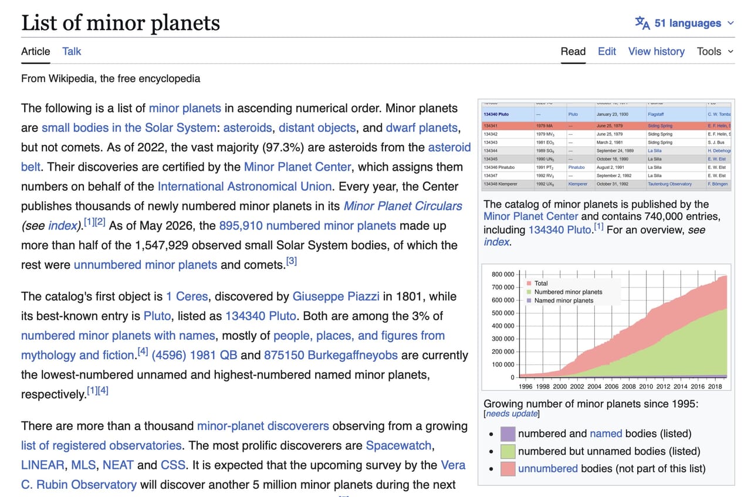Open the catalog table thumbnail image

[607, 146]
